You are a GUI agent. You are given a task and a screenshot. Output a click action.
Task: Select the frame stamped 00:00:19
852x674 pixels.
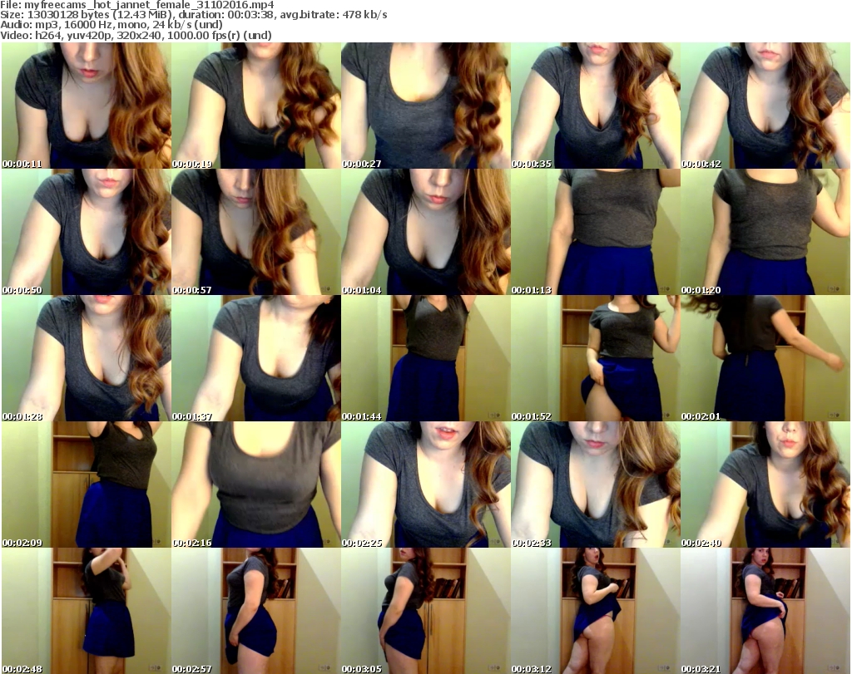click(256, 106)
